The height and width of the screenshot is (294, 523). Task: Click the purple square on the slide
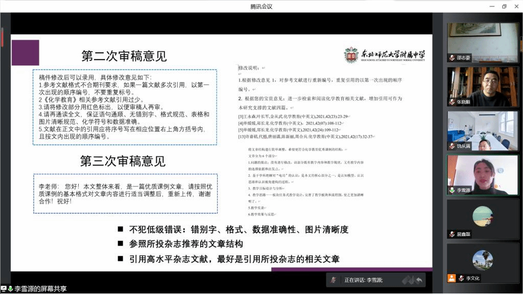tap(25, 53)
